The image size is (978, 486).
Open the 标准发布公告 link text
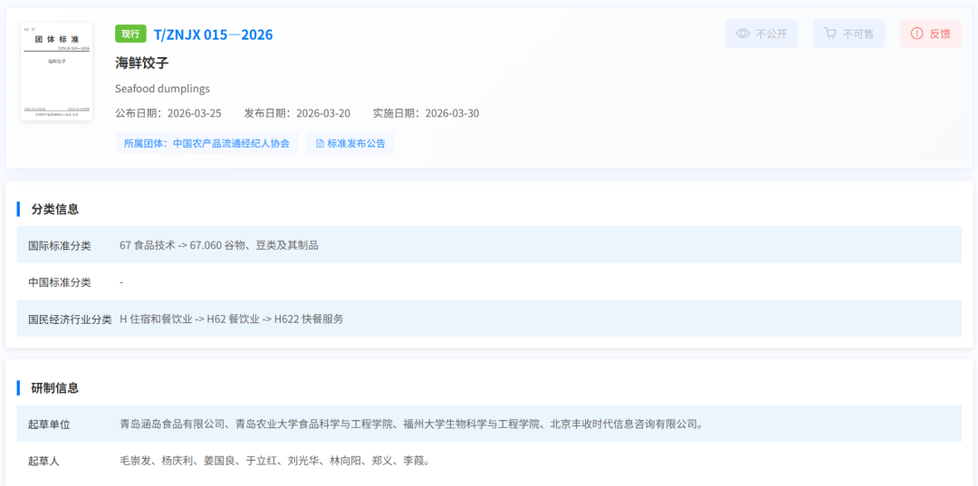[356, 143]
